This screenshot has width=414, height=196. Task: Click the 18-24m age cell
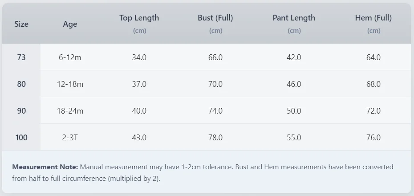70,111
